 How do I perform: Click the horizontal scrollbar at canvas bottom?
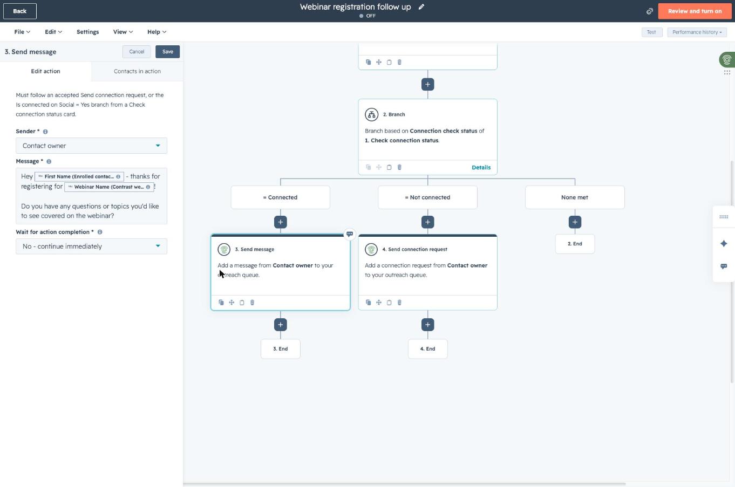pos(404,484)
